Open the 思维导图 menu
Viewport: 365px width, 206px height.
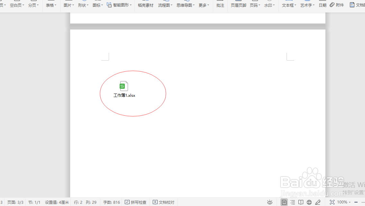coord(184,5)
